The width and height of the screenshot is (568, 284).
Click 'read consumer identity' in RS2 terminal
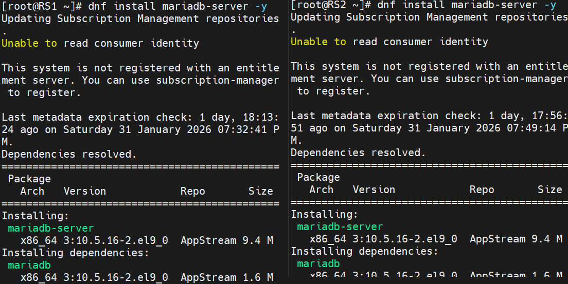pyautogui.click(x=420, y=42)
